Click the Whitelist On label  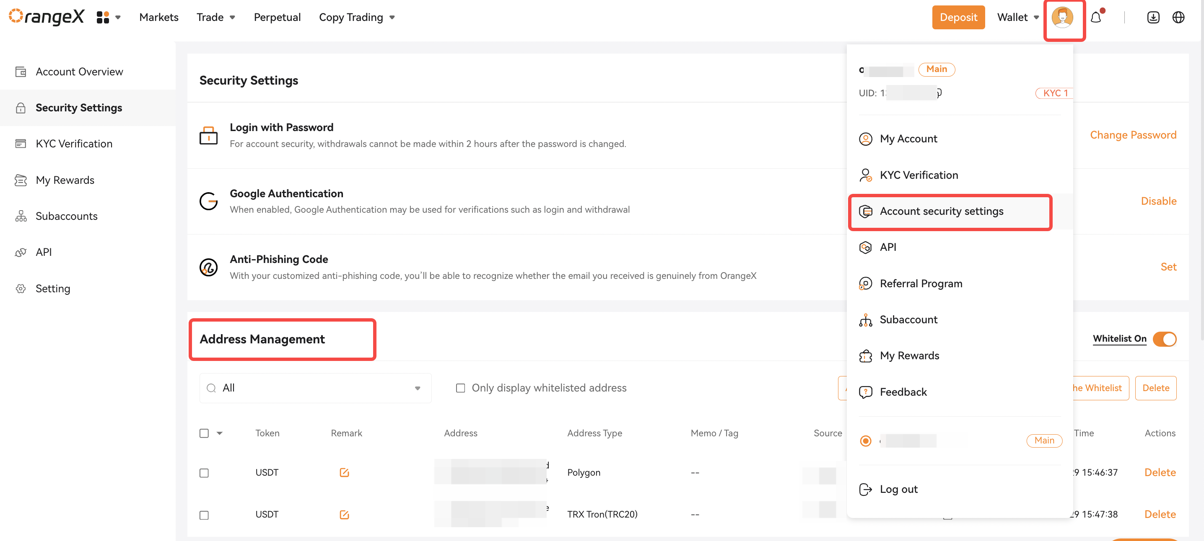coord(1119,339)
